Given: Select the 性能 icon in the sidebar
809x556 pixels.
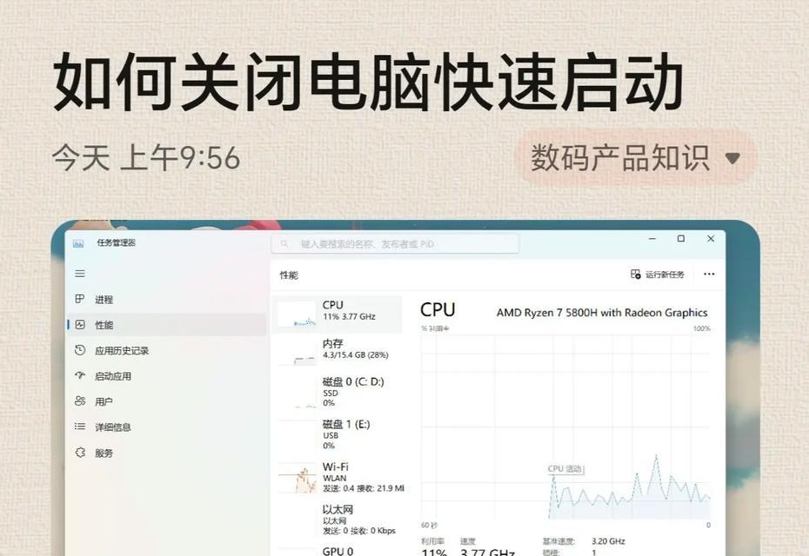Looking at the screenshot, I should coord(80,325).
